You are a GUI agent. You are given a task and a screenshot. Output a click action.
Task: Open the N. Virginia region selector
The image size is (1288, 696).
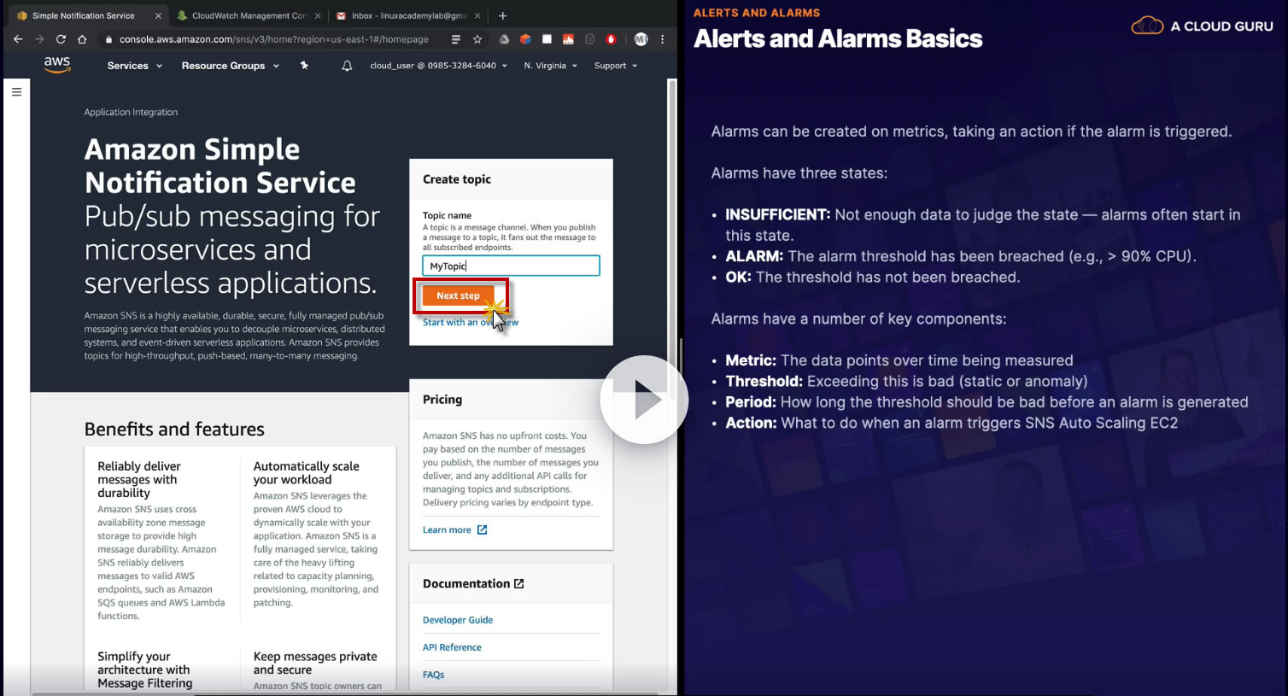550,66
